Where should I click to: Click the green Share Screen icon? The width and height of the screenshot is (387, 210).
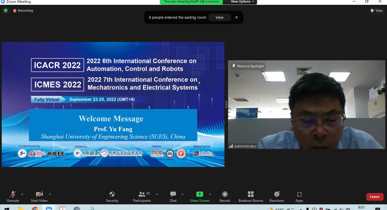pos(200,194)
